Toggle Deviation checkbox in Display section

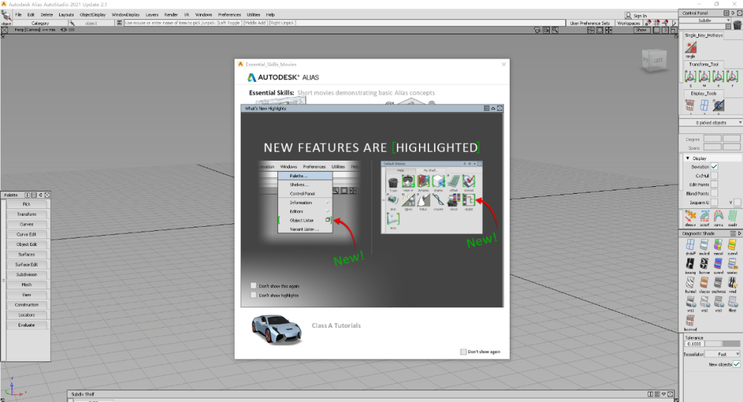(714, 167)
